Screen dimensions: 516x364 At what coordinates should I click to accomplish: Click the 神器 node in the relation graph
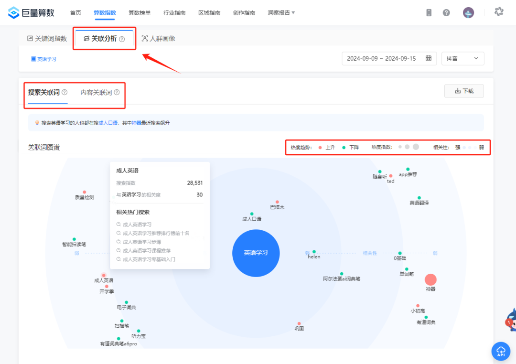tap(431, 280)
